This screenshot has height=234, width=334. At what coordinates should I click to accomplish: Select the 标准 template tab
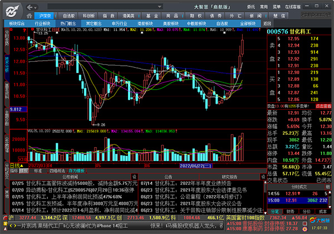[38, 170]
